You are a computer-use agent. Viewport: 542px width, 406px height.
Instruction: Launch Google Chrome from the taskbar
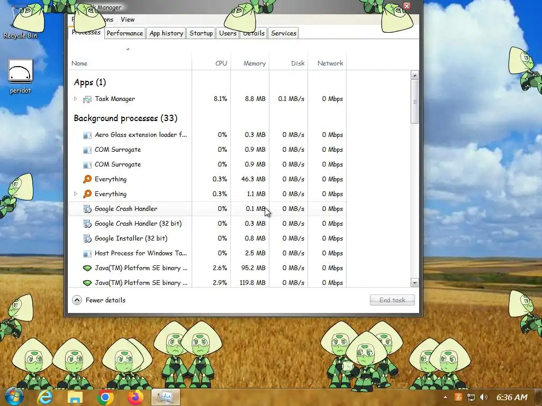105,398
